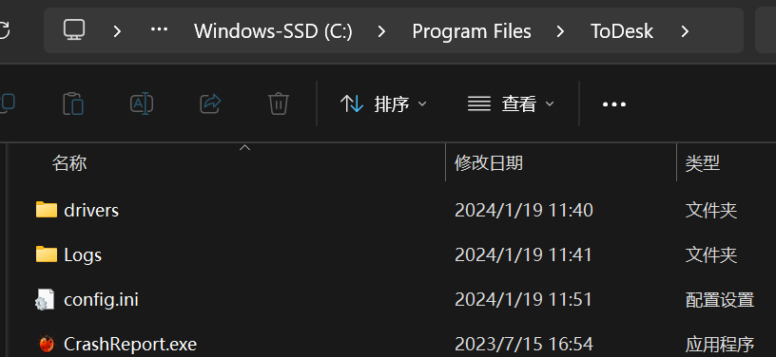Select the config.ini file icon

(45, 299)
